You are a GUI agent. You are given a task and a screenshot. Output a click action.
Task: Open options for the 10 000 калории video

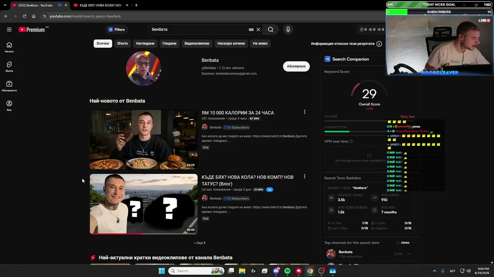[305, 112]
